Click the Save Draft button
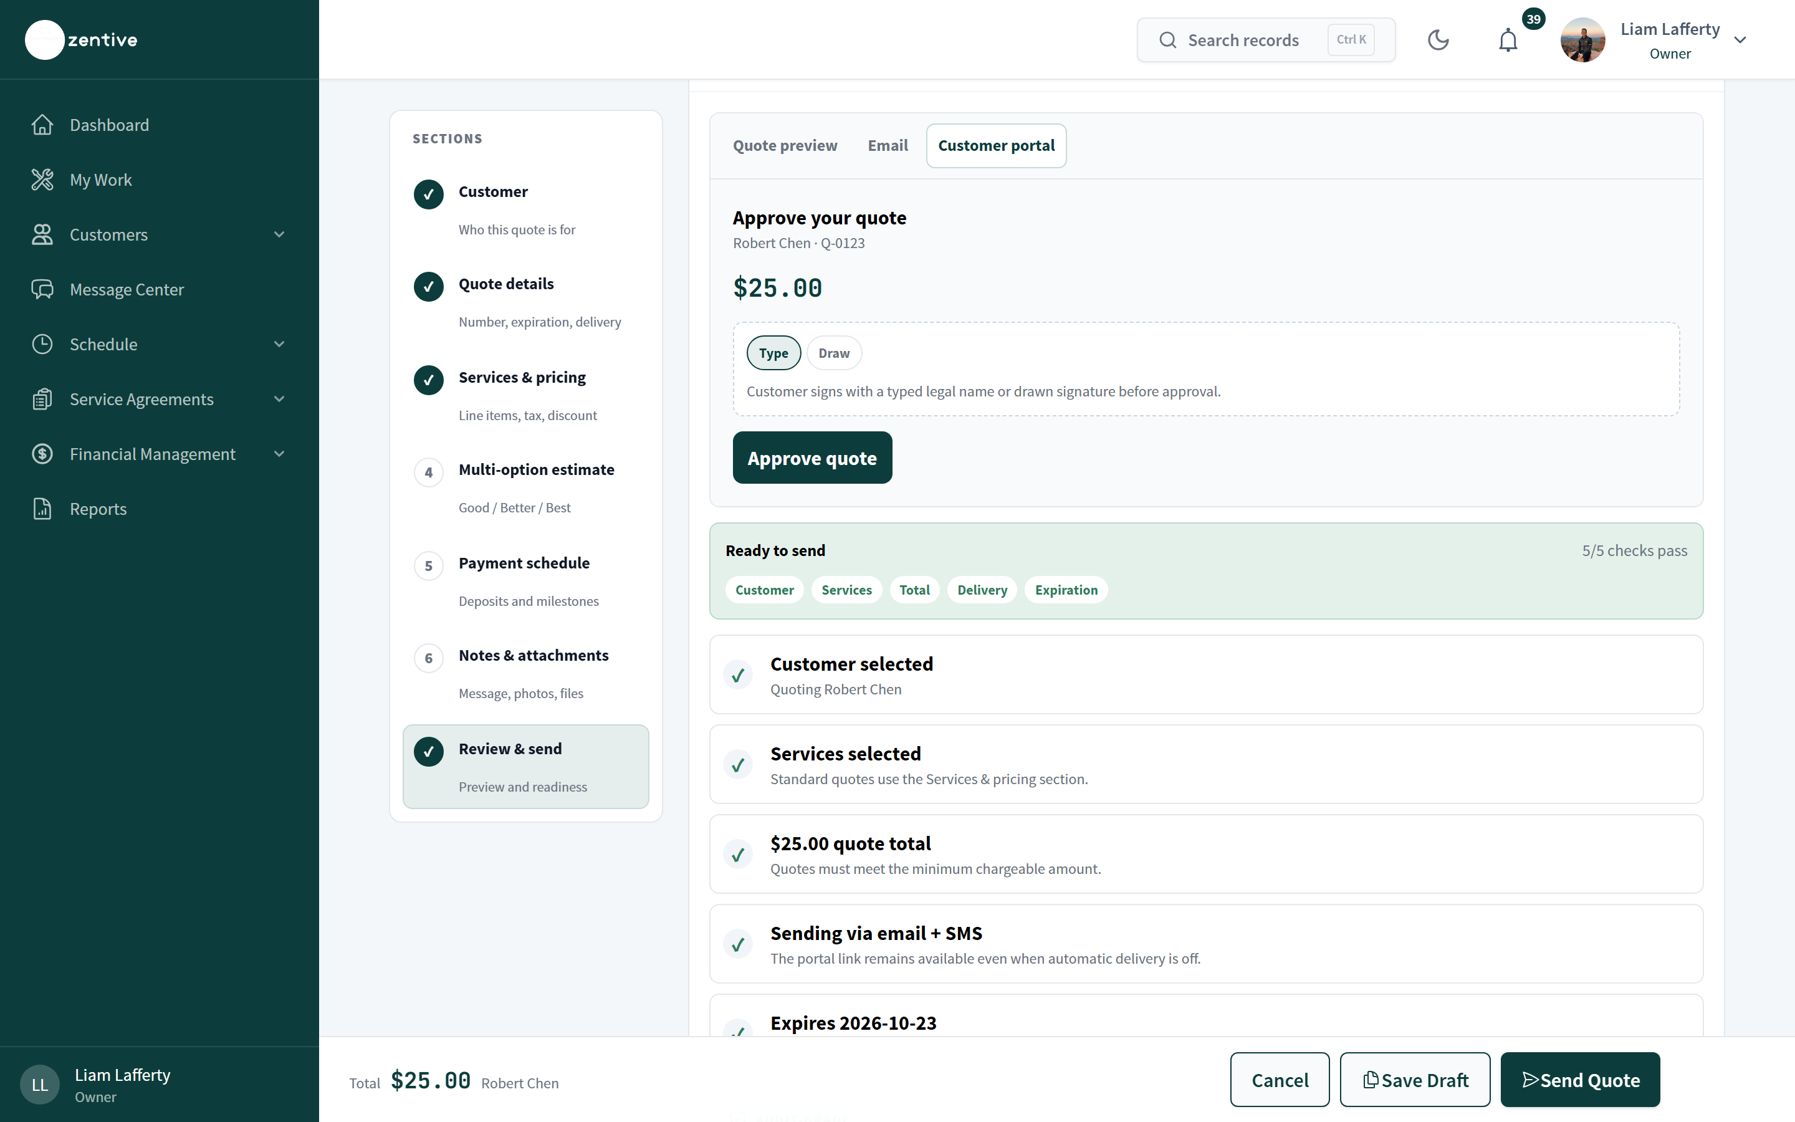This screenshot has width=1795, height=1122. coord(1414,1080)
